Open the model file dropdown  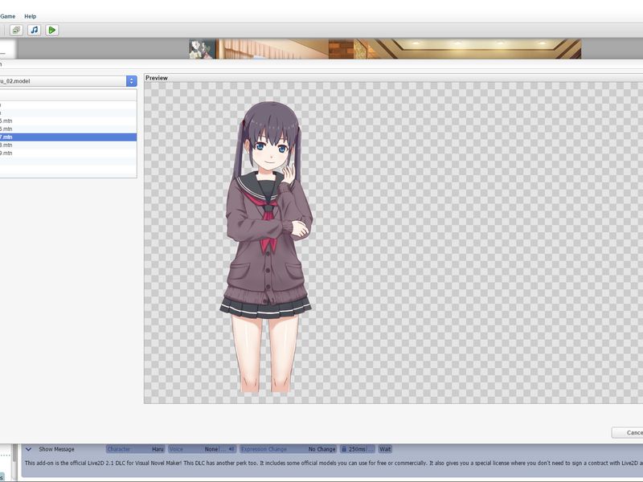point(68,81)
